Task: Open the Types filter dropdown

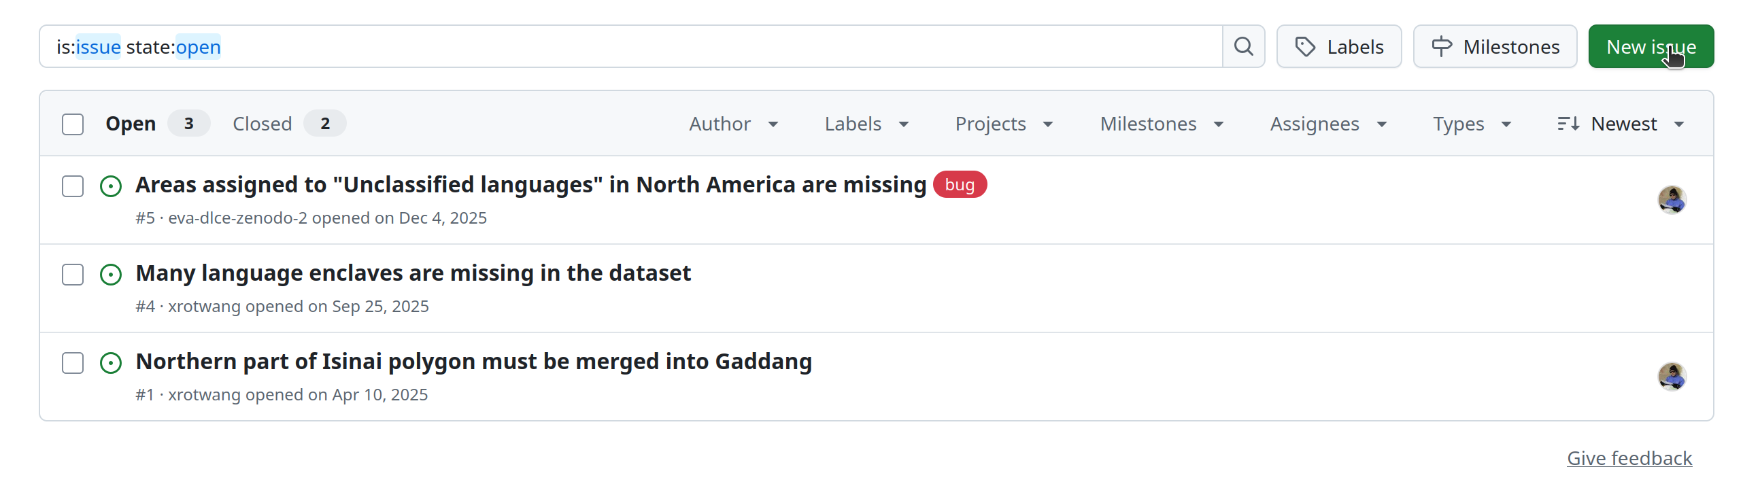Action: click(1471, 124)
